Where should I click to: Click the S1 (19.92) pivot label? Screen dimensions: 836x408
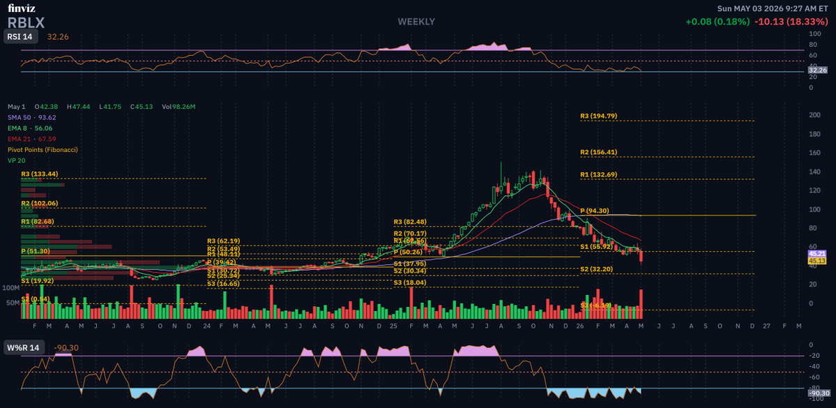(38, 280)
